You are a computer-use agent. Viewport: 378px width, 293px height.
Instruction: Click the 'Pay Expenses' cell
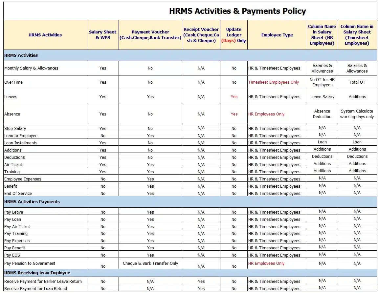45,241
